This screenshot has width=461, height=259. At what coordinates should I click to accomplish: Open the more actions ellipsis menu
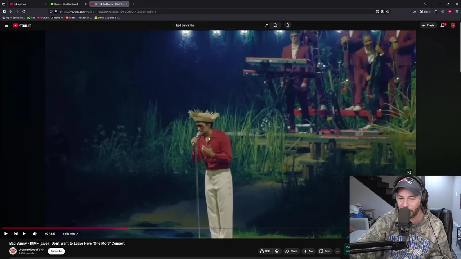tap(337, 251)
